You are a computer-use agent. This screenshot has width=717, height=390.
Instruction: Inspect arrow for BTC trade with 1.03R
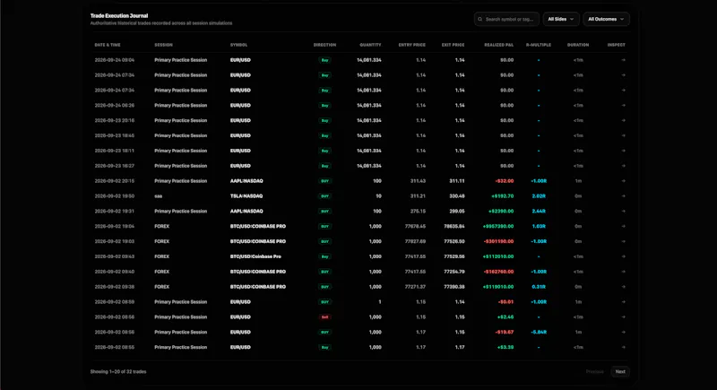[623, 226]
